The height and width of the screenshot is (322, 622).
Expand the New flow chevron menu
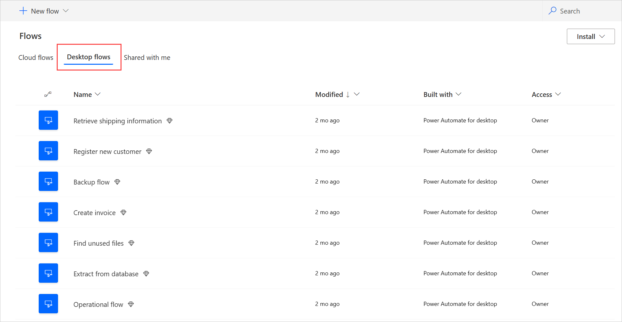coord(66,11)
